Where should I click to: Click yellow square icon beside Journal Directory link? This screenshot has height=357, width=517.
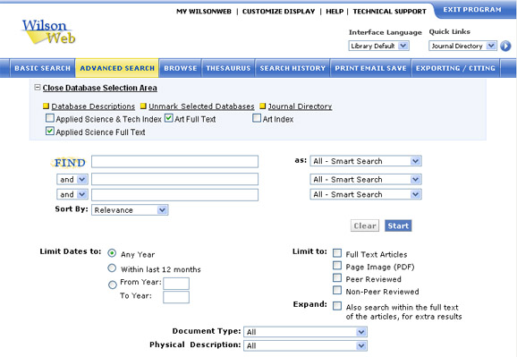click(x=262, y=106)
